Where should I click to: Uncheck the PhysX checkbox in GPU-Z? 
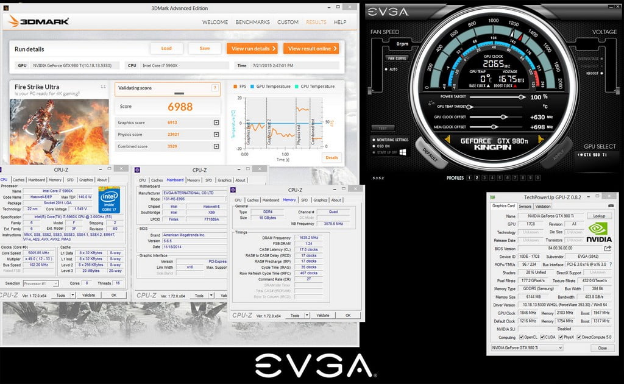561,337
